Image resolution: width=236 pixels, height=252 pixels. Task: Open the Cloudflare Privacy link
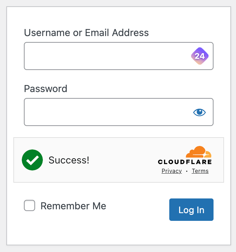pos(172,171)
